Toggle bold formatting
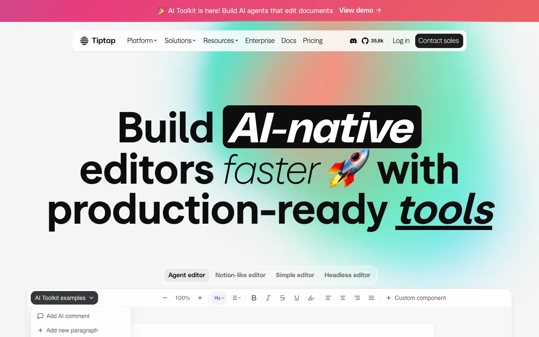The height and width of the screenshot is (337, 539). point(254,298)
